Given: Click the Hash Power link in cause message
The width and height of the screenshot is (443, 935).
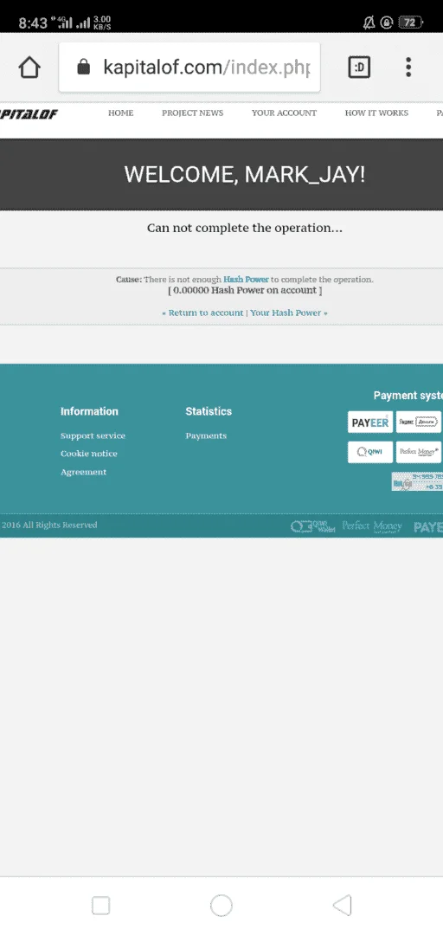Looking at the screenshot, I should click(x=246, y=279).
